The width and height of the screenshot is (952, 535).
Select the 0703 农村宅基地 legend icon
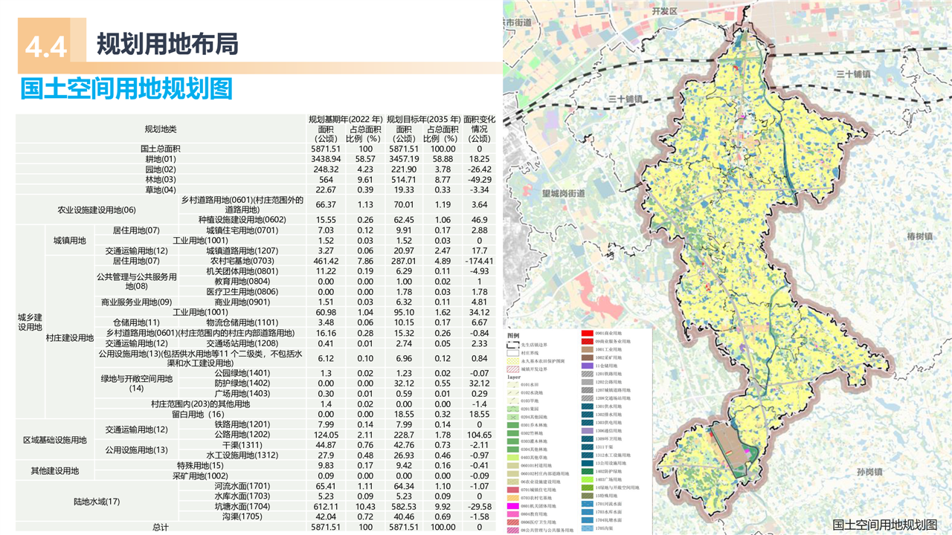pyautogui.click(x=512, y=497)
